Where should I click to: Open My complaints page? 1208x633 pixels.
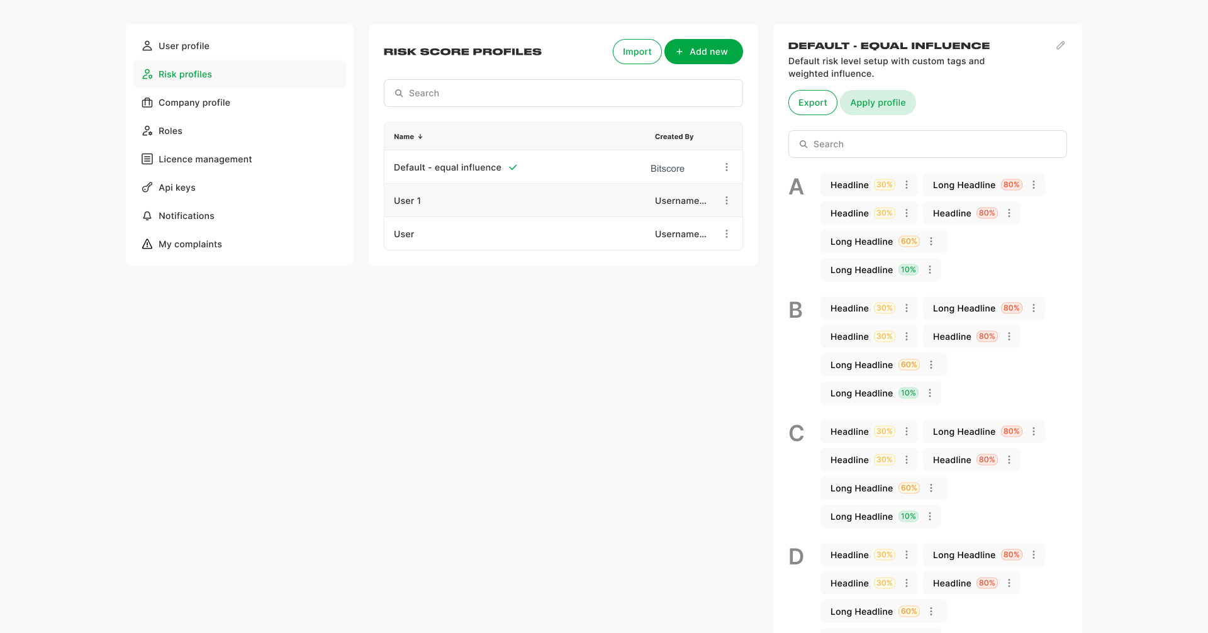239,244
